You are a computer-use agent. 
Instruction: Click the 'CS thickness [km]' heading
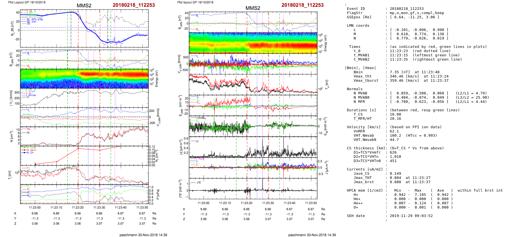pos(366,148)
